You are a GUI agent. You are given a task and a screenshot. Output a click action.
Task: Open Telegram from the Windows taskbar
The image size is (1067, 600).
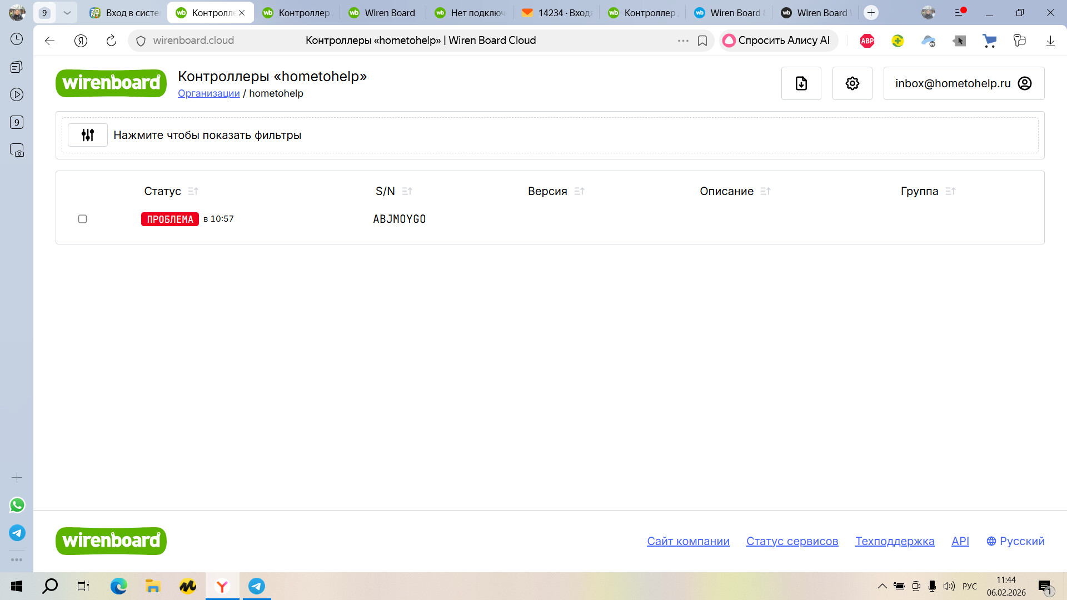coord(256,586)
